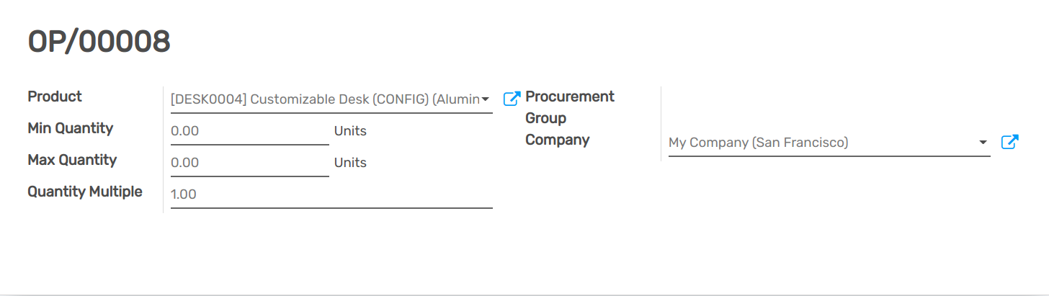The height and width of the screenshot is (296, 1049).
Task: Click Units text beside Max Quantity
Action: point(350,163)
